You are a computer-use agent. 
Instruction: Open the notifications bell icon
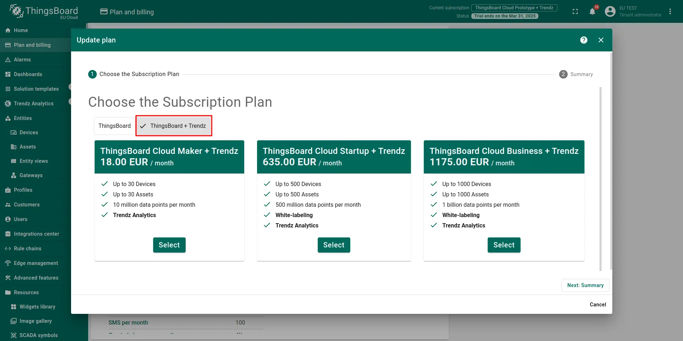point(592,12)
